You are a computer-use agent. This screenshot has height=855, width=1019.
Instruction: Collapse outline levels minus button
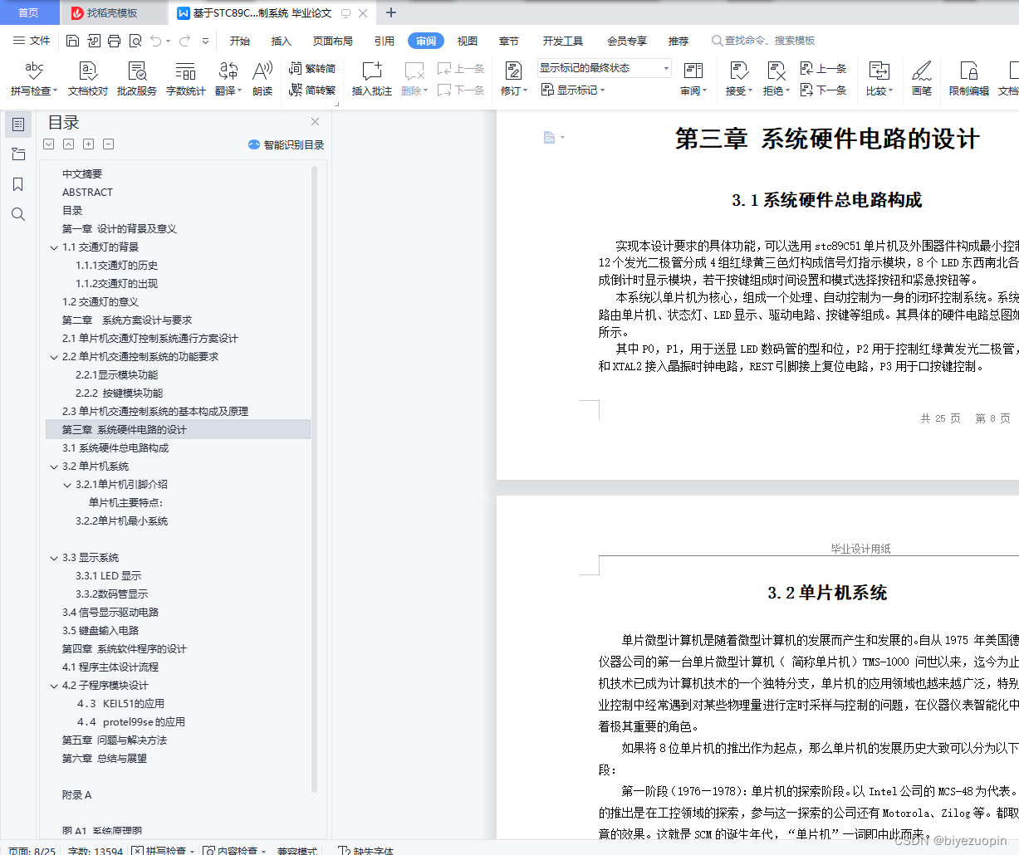click(108, 144)
